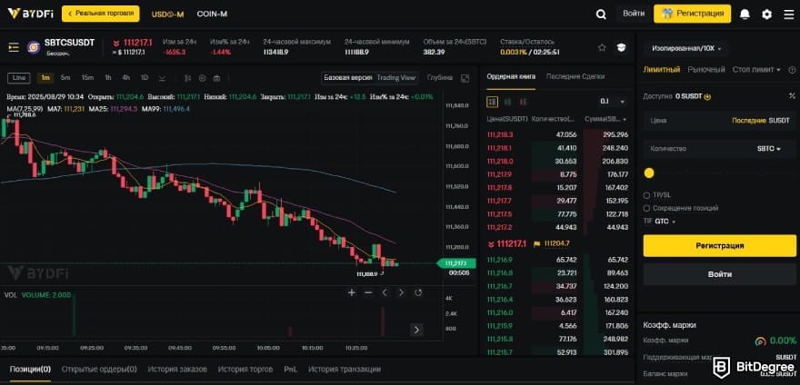Image resolution: width=800 pixels, height=385 pixels.
Task: Open the hamburger main menu
Action: (x=789, y=15)
